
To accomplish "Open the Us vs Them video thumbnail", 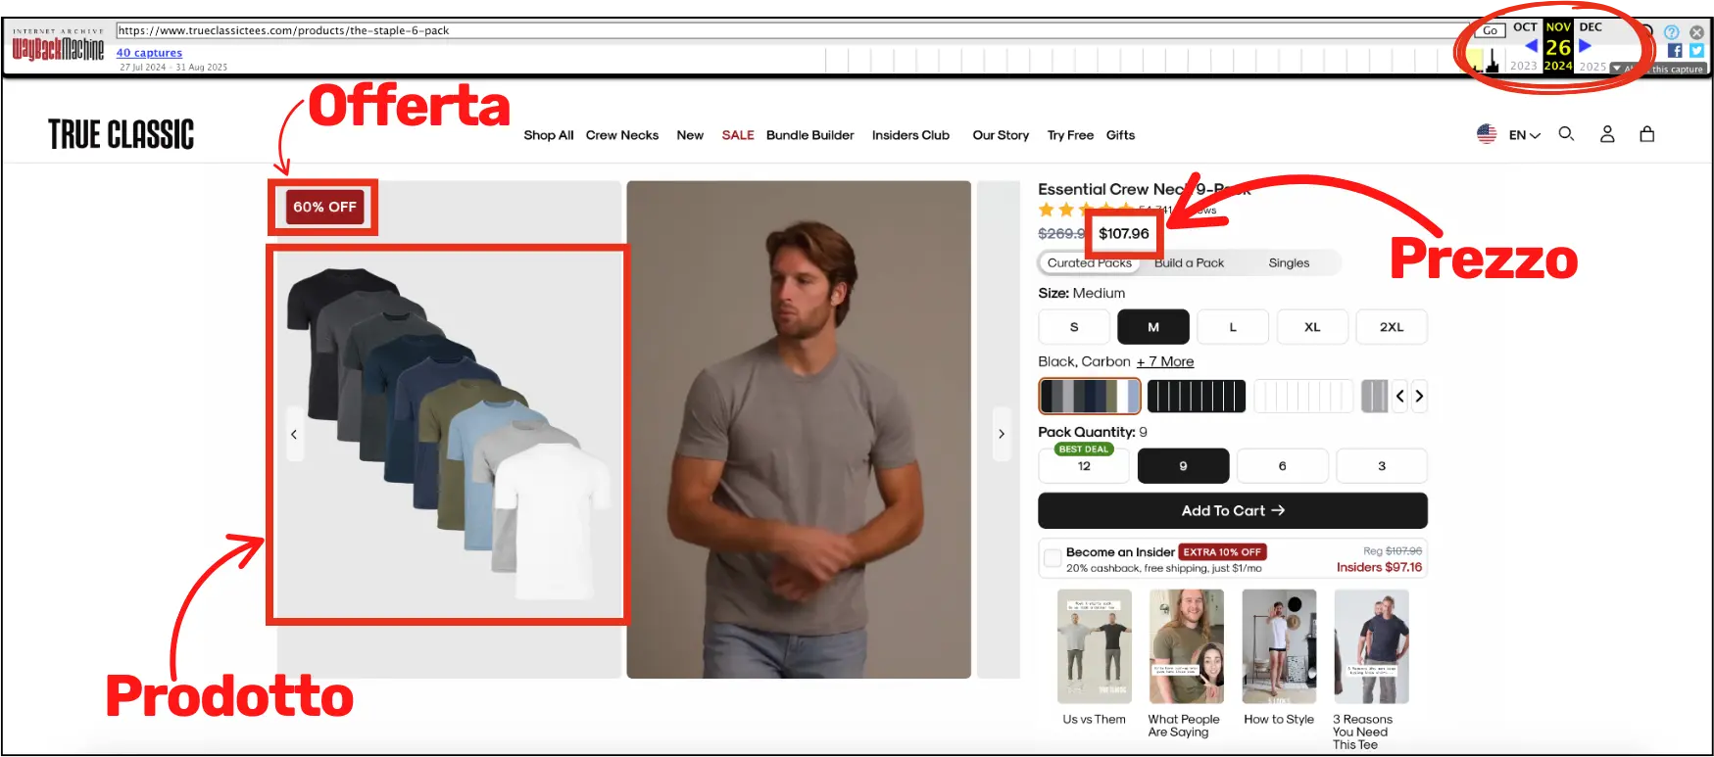I will pyautogui.click(x=1094, y=646).
